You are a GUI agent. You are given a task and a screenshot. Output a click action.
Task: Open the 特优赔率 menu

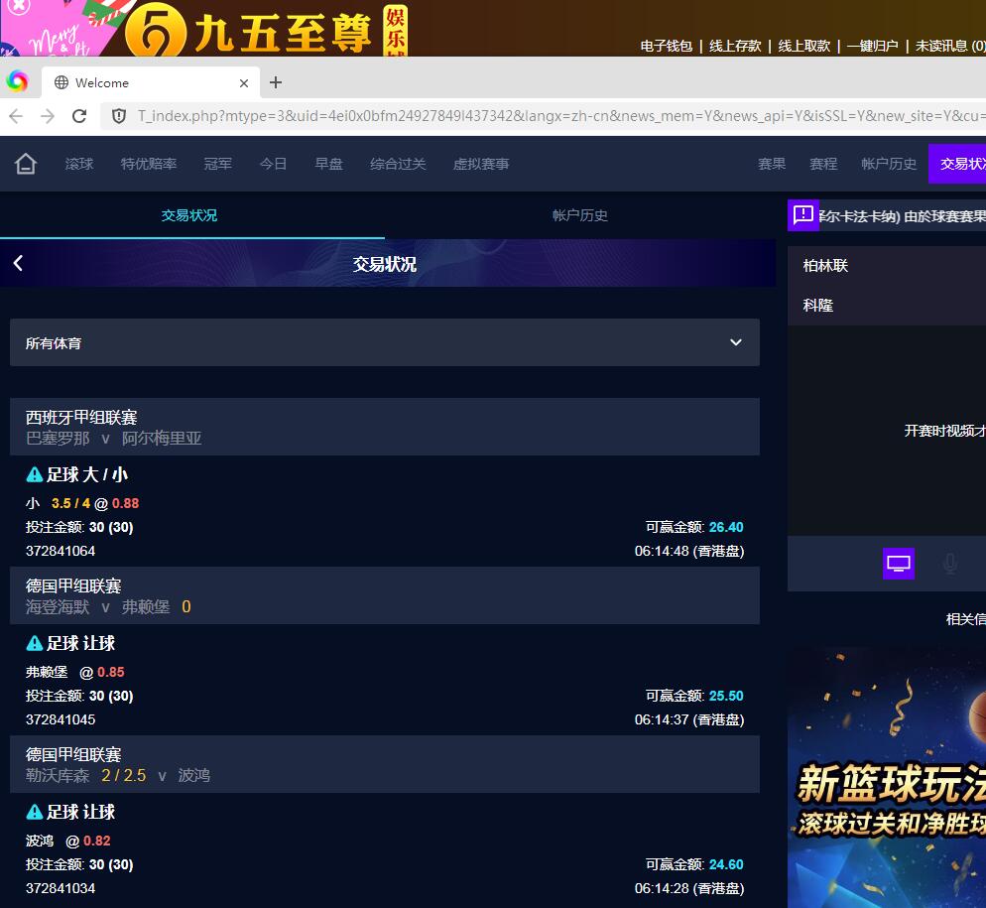(x=149, y=164)
